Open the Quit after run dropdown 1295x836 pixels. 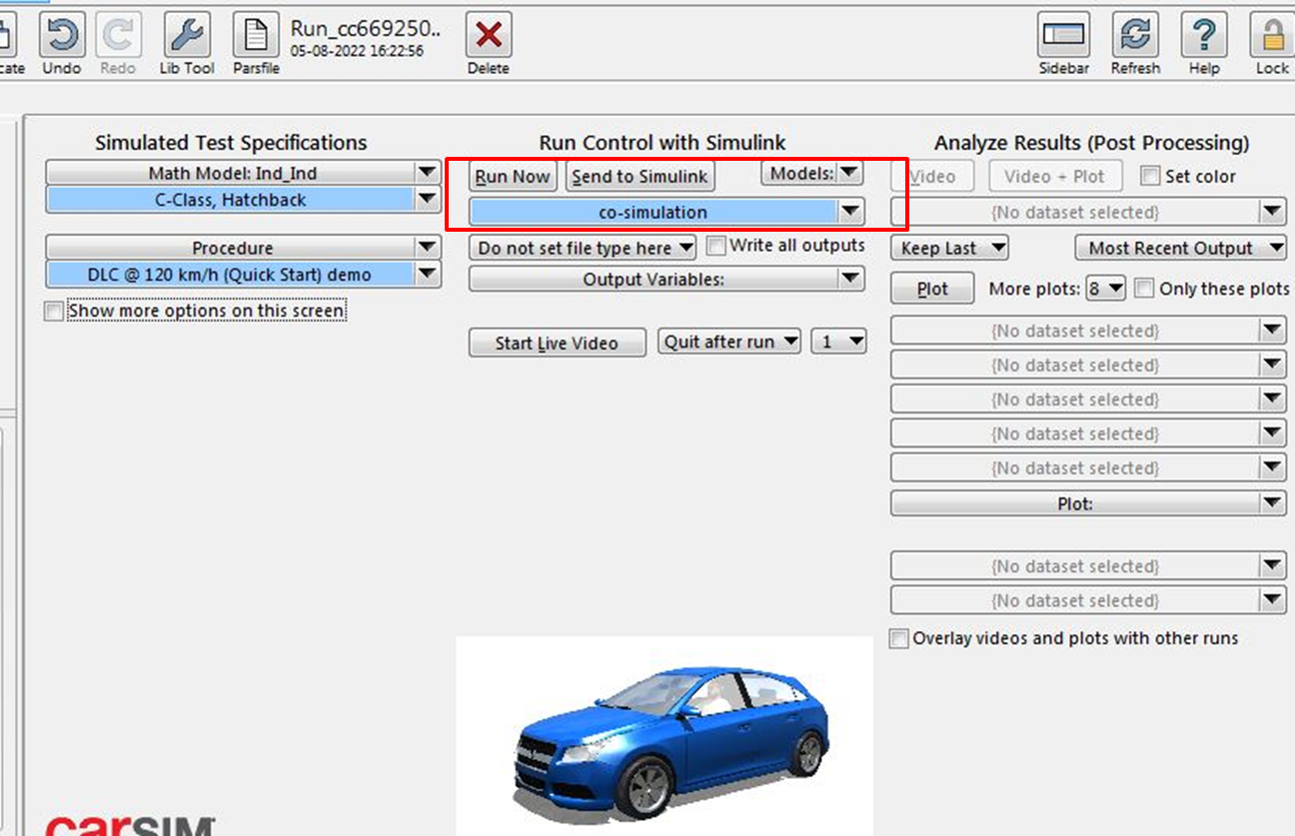[x=730, y=342]
